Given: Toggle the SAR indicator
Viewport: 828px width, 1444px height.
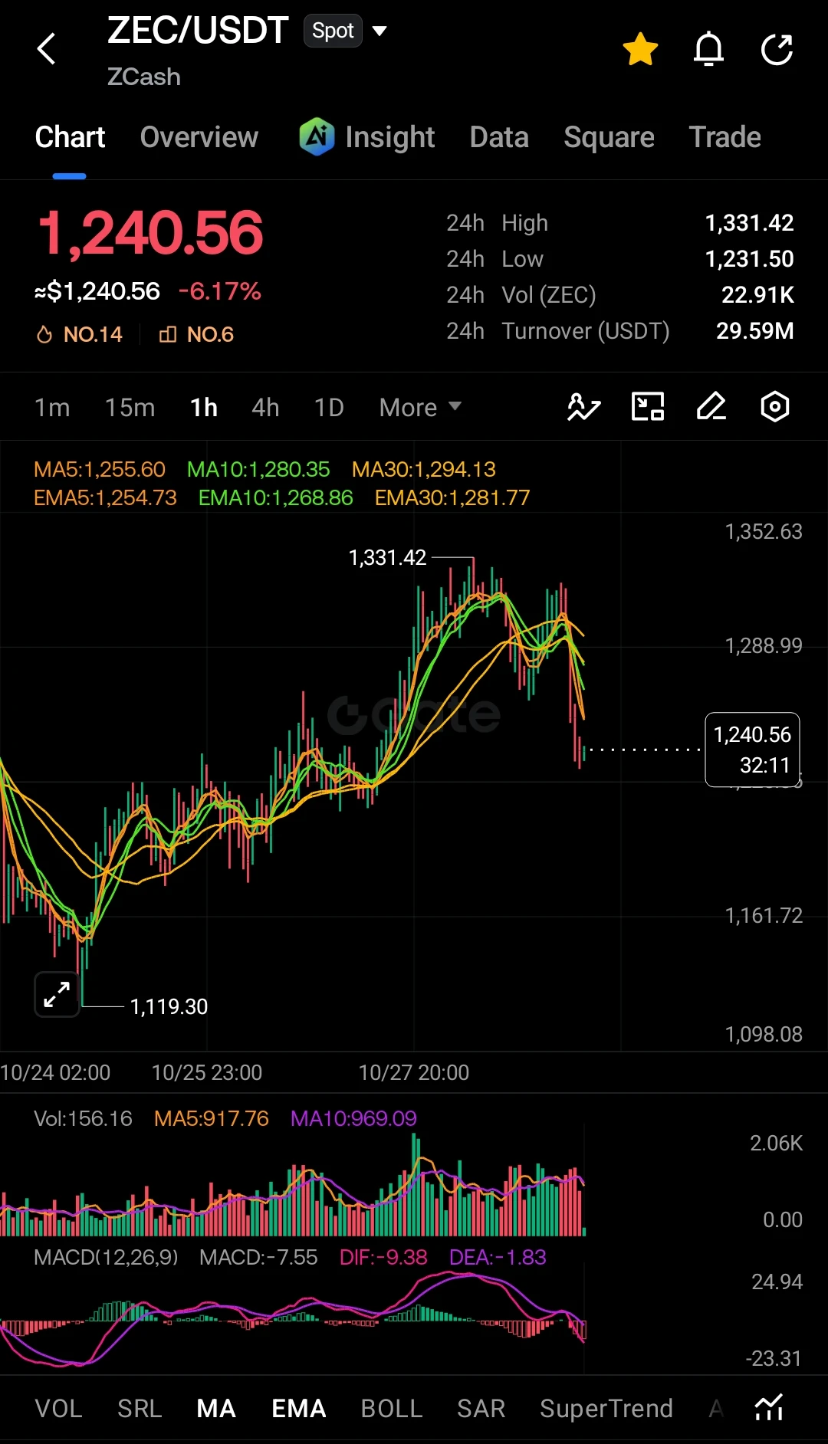Looking at the screenshot, I should tap(481, 1409).
